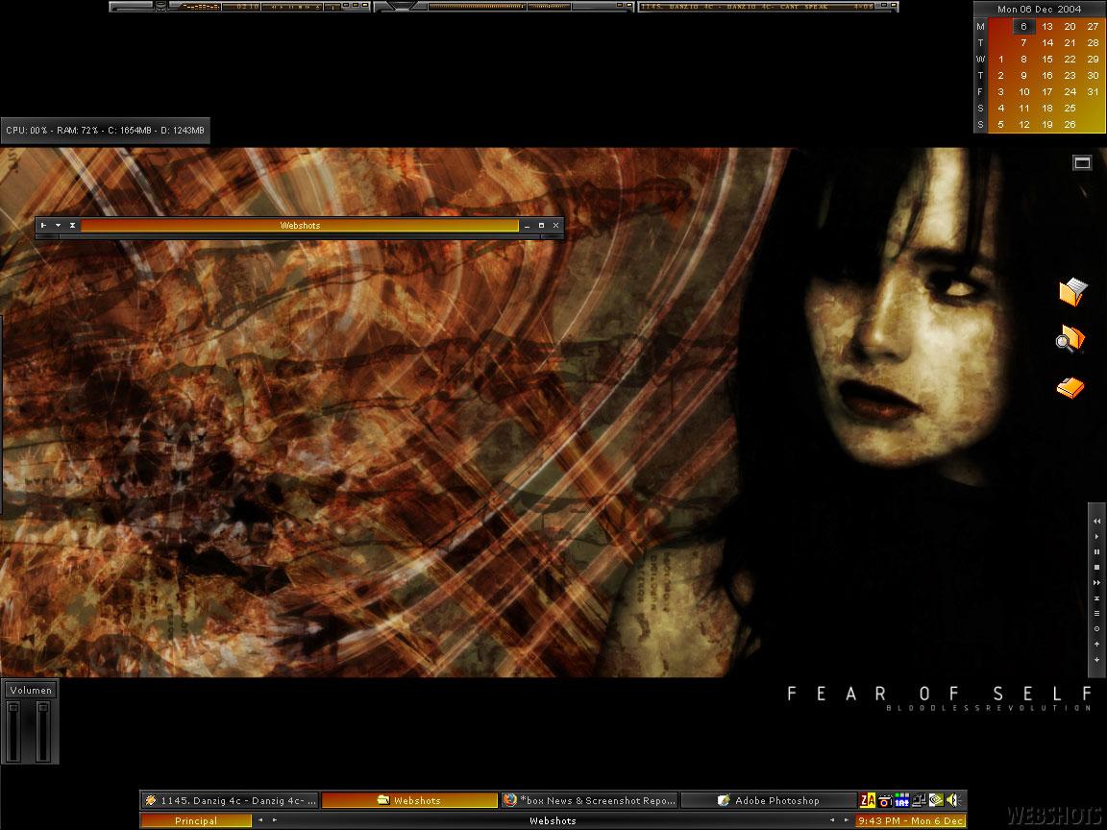Click the CPU RAM status readout
The width and height of the screenshot is (1107, 830).
(x=105, y=131)
